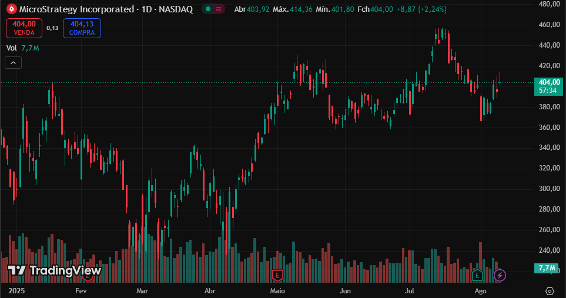Collapse the indicator legend with the chevron
The height and width of the screenshot is (298, 566).
coord(14,63)
